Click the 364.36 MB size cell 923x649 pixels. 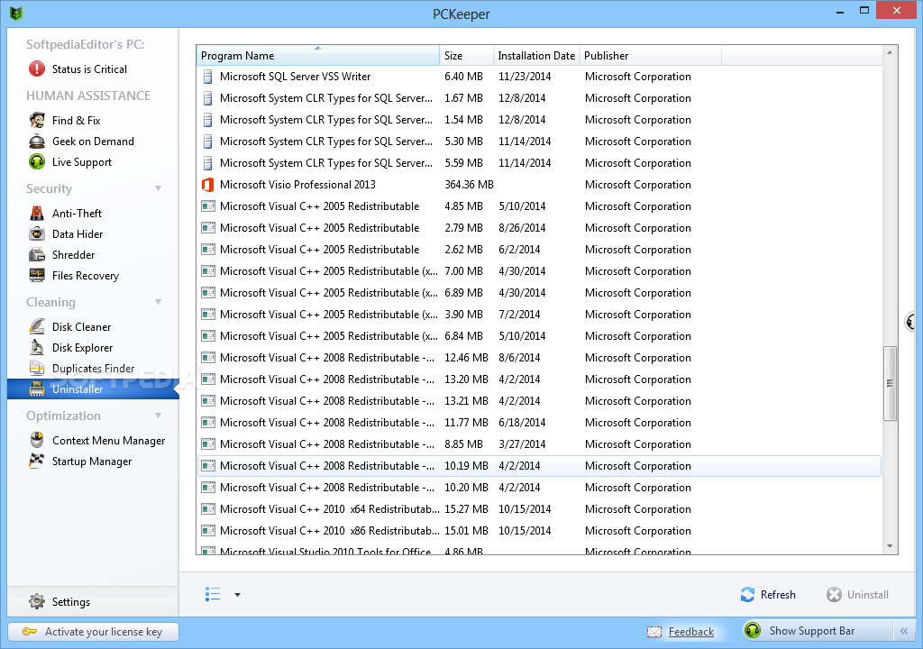pyautogui.click(x=469, y=185)
